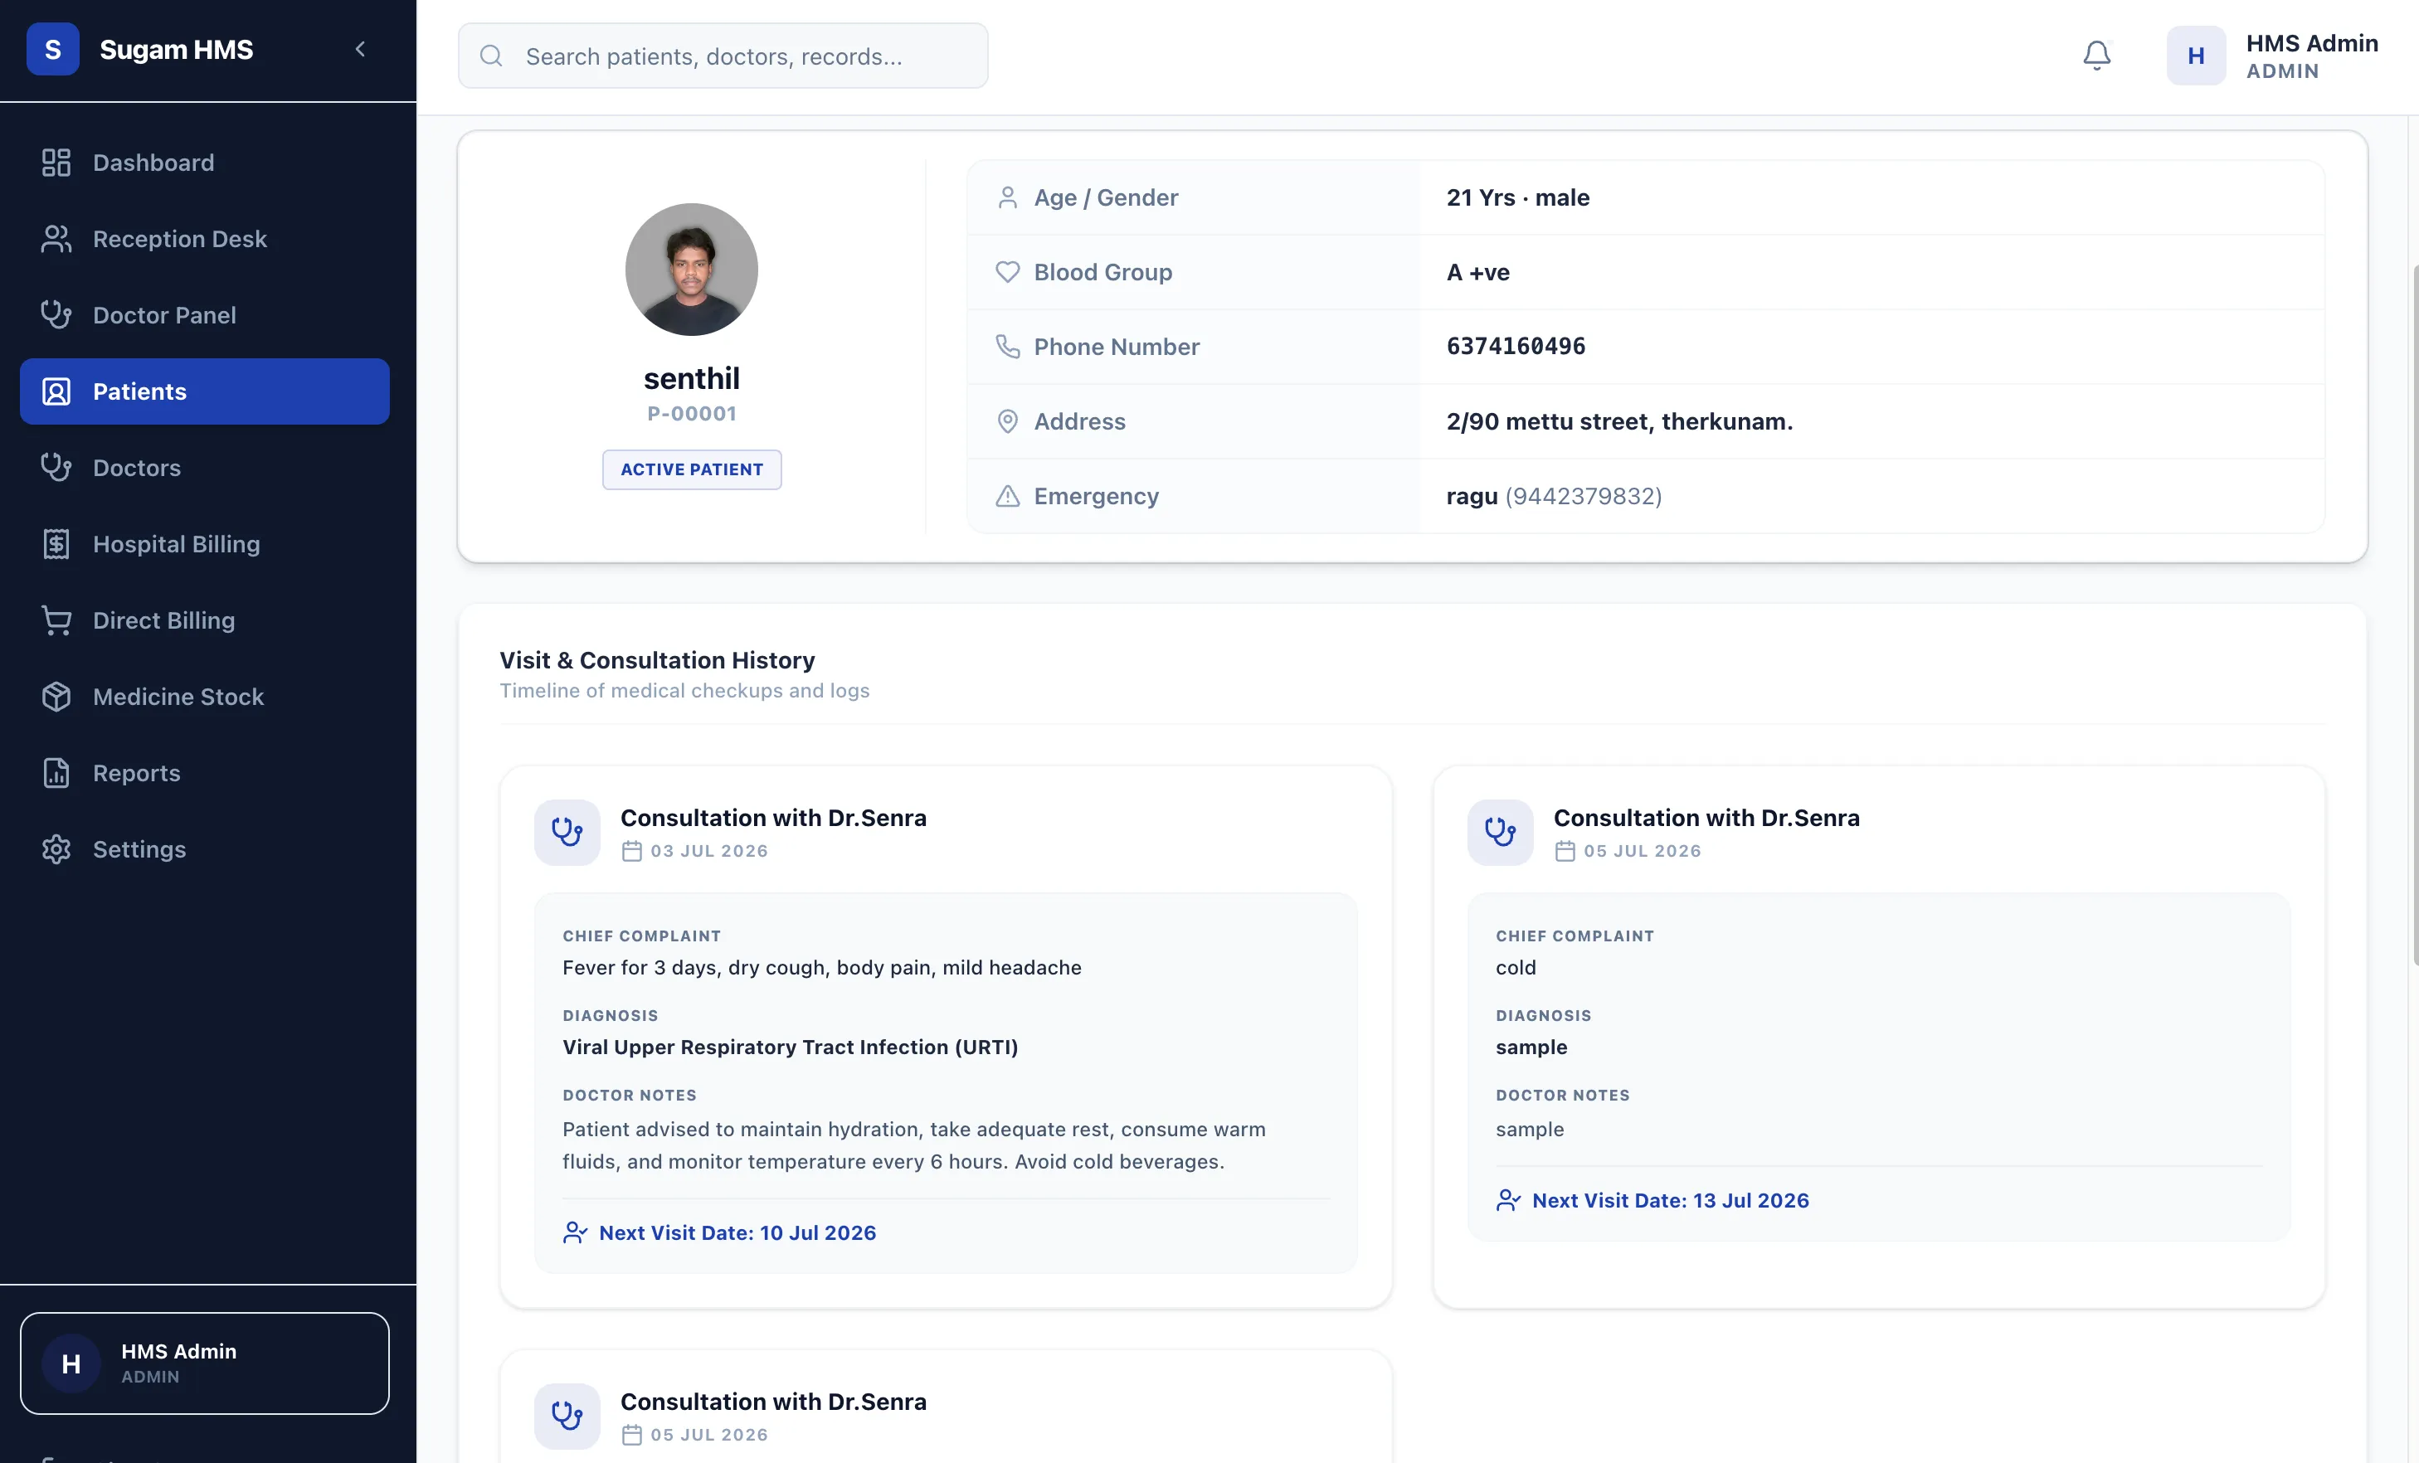Click the H avatar in sidebar footer
The width and height of the screenshot is (2419, 1463).
(x=71, y=1363)
